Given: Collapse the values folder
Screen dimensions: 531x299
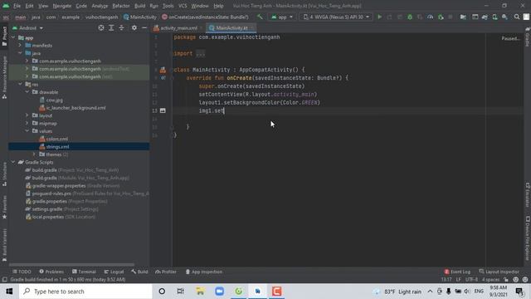Looking at the screenshot, I should [x=27, y=131].
